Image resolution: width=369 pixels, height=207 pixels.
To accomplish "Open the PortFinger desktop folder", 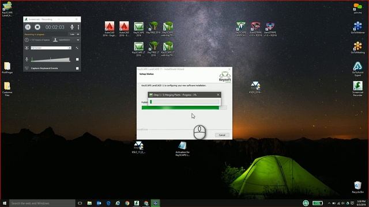I will (x=7, y=68).
